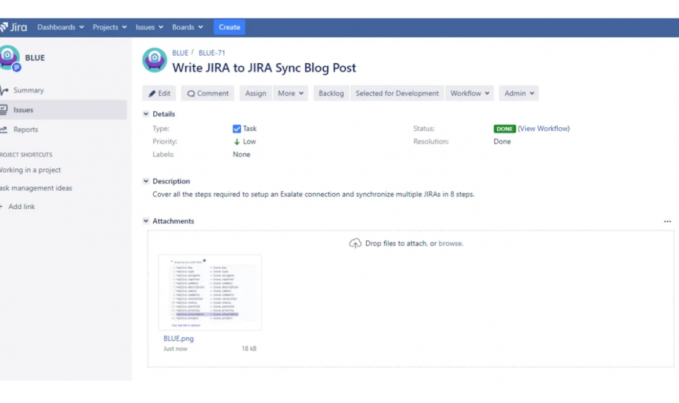The image size is (679, 403).
Task: Open the Task management ideas shortcut
Action: 36,188
